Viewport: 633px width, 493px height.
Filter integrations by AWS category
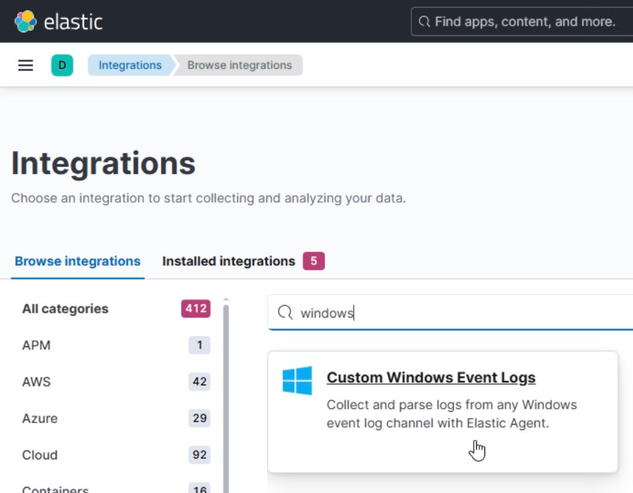tap(37, 382)
